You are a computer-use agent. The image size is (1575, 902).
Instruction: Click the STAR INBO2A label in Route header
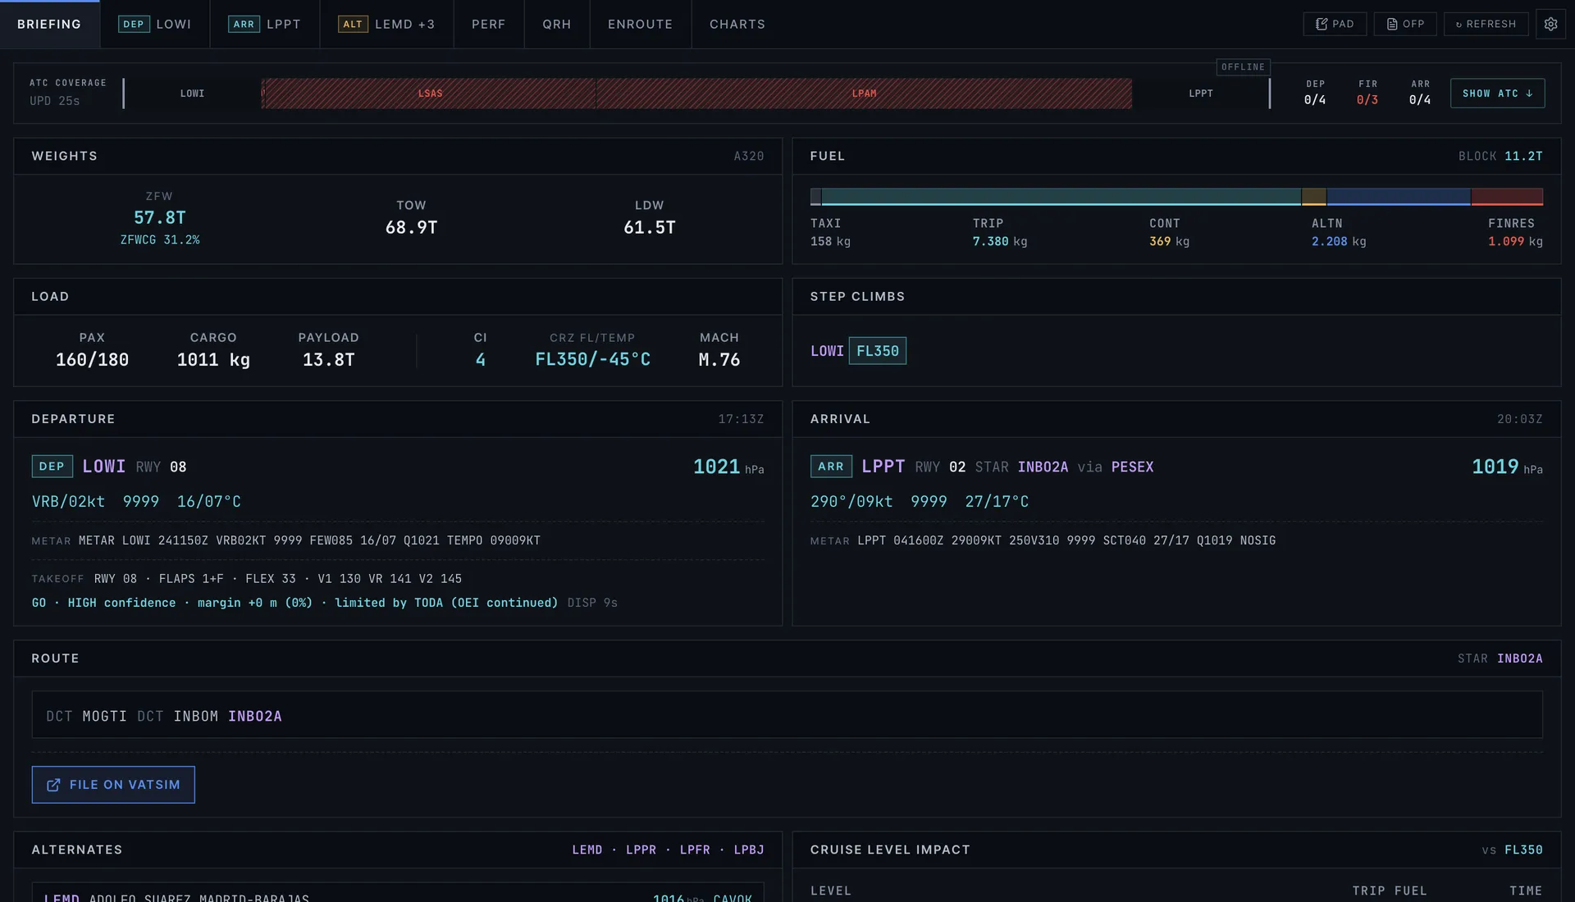pos(1500,658)
